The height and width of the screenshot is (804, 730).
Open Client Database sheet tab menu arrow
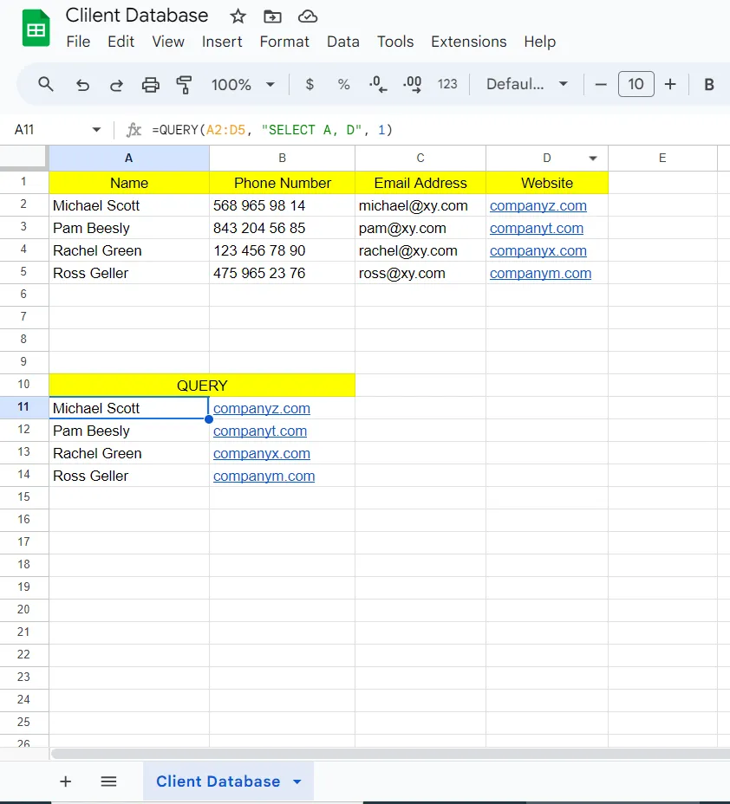[x=297, y=781]
